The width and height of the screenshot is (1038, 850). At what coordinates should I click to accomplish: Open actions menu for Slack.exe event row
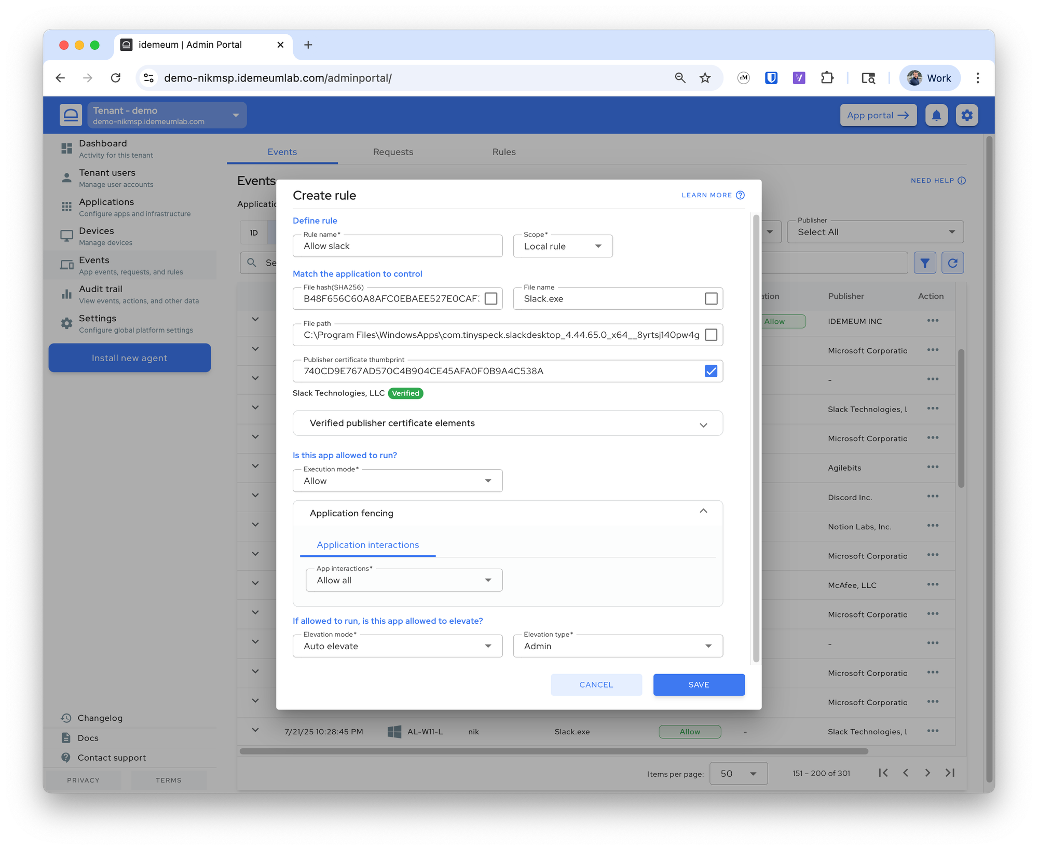click(933, 731)
